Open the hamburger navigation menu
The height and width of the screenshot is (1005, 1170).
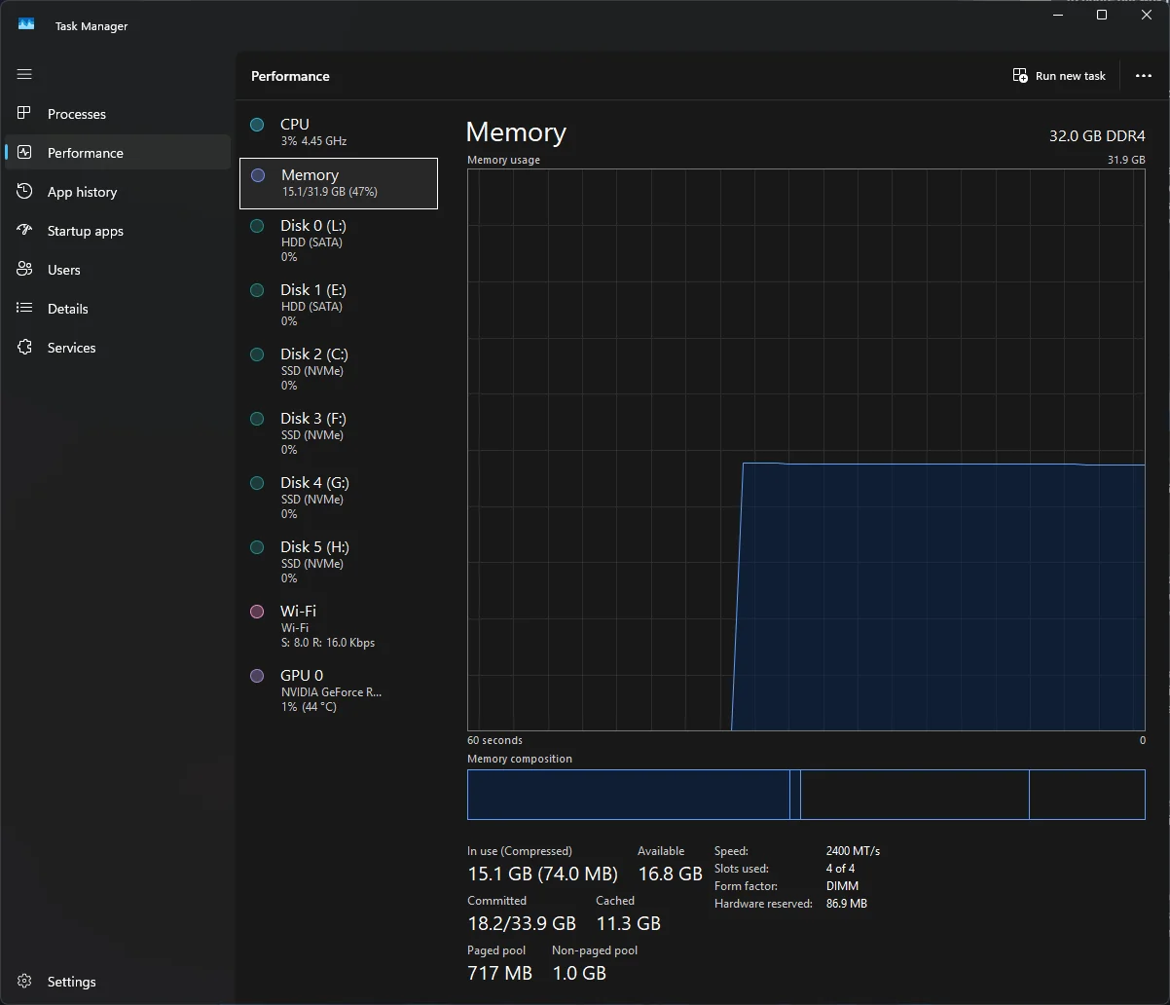[x=24, y=74]
